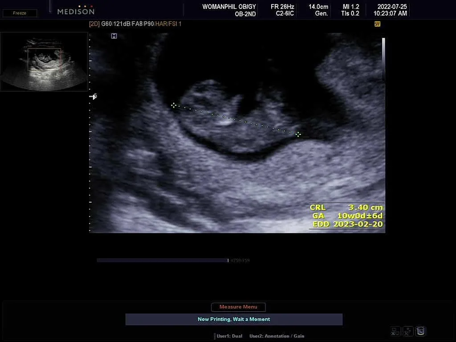The height and width of the screenshot is (342, 456).
Task: Click the 10:23:07 AM time
Action: (x=390, y=13)
